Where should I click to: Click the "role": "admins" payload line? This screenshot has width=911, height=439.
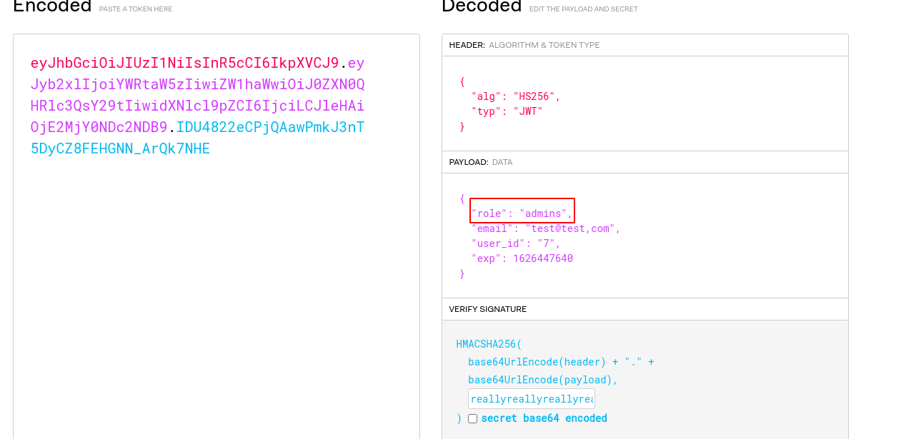tap(522, 213)
